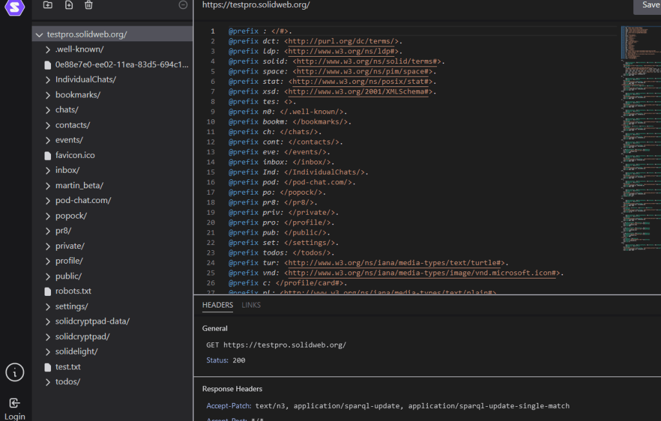This screenshot has height=421, width=661.
Task: Switch to the LINKS tab
Action: 251,305
